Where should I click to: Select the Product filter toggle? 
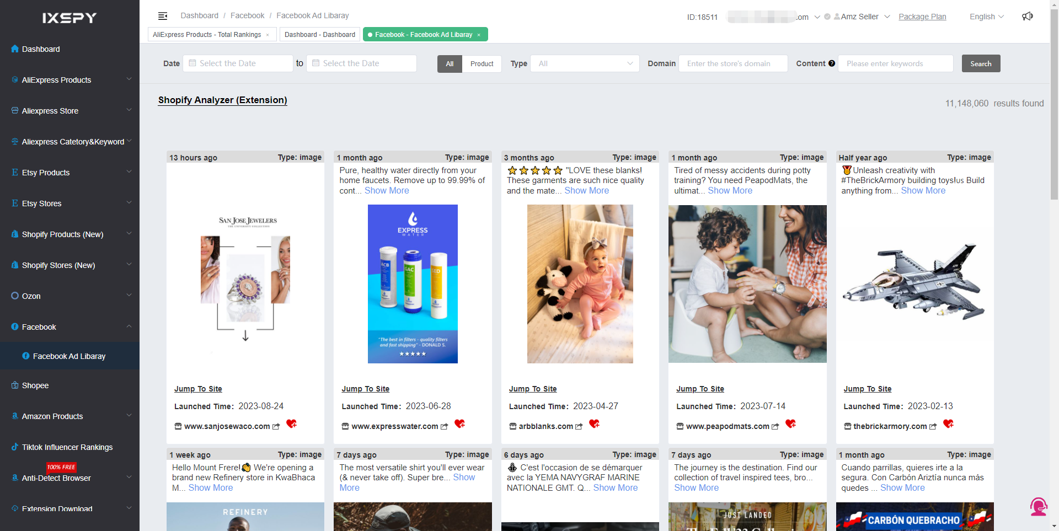point(482,64)
